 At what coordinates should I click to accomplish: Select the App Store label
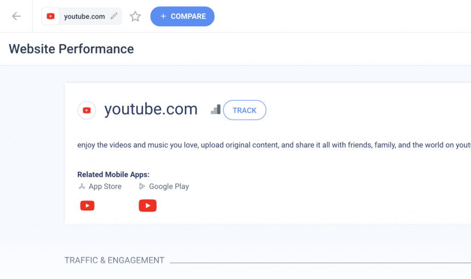[x=105, y=187]
